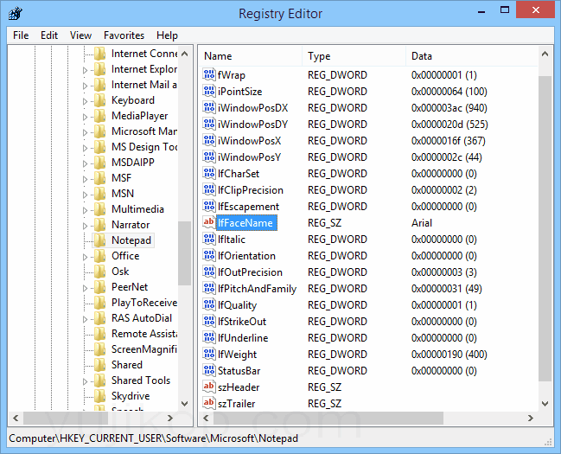Click the StatusBar value icon
561x454 pixels.
pos(209,371)
